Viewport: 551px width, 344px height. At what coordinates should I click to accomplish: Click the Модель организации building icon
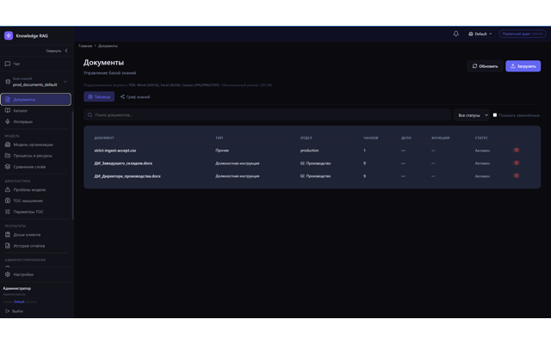coord(8,144)
